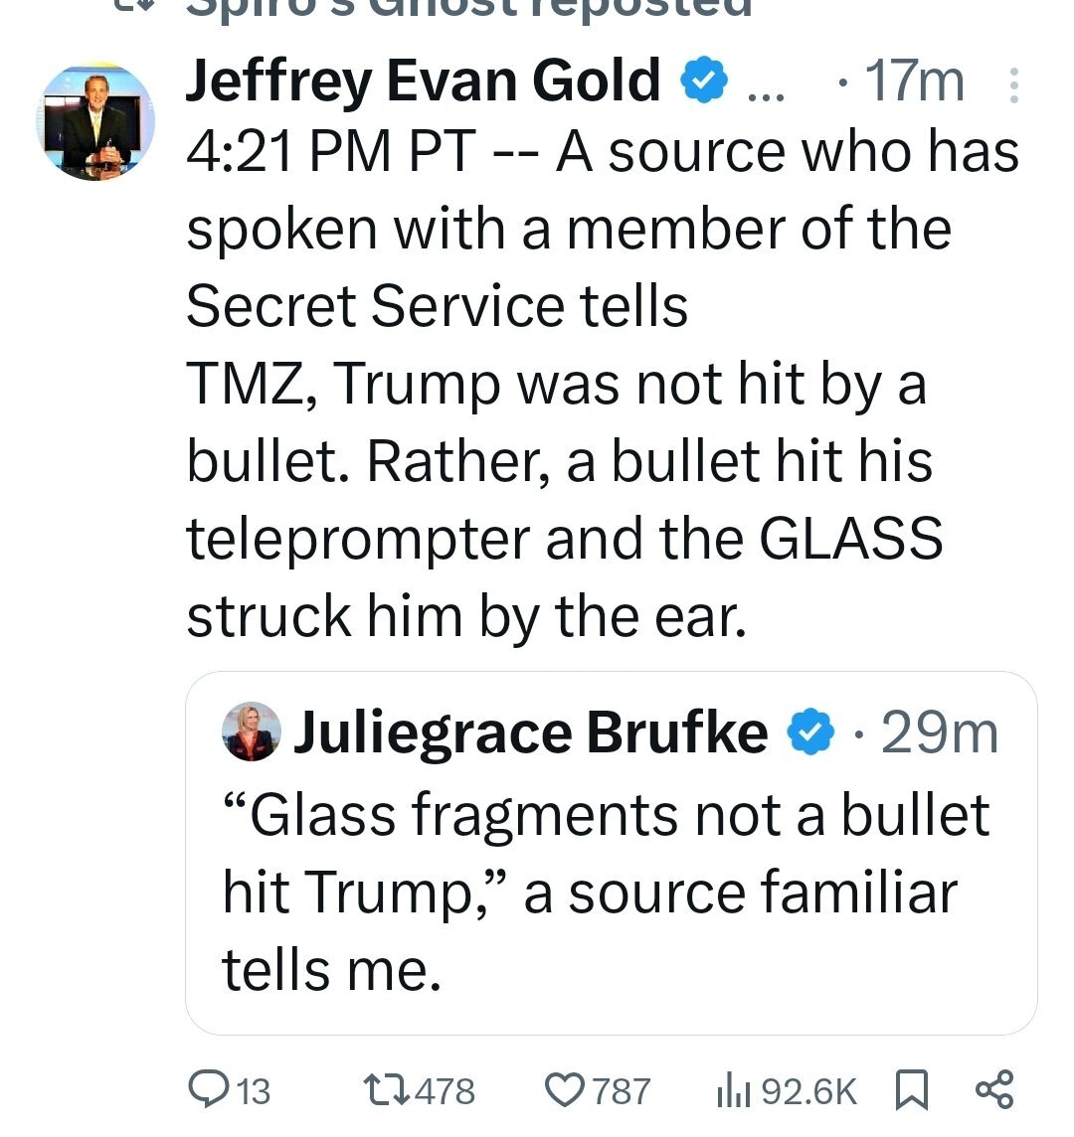Click the 478 reposts count
The height and width of the screenshot is (1137, 1074).
pos(445,1090)
